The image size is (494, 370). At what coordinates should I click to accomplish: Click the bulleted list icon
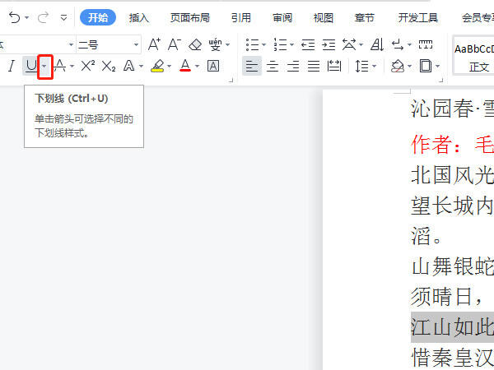[x=253, y=44]
